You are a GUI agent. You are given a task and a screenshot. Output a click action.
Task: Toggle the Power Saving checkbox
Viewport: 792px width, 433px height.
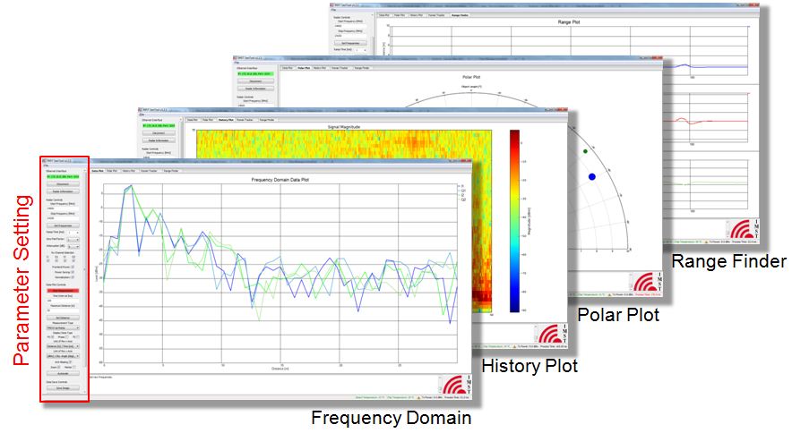coord(73,272)
